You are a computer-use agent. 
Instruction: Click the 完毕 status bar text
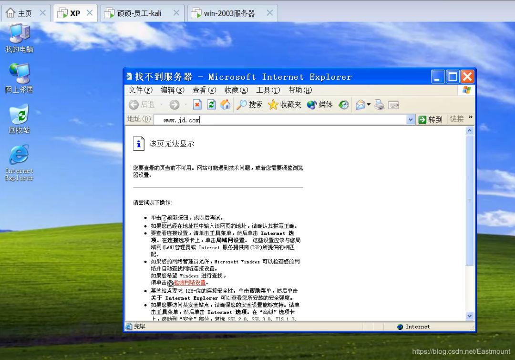click(140, 327)
